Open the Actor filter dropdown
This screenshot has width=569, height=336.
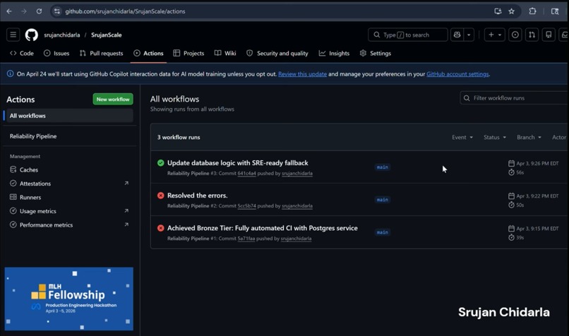[x=559, y=137]
